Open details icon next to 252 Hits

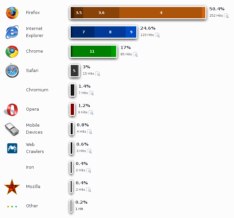(226, 16)
